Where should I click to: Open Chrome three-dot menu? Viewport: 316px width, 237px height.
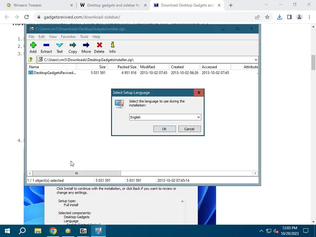point(309,17)
